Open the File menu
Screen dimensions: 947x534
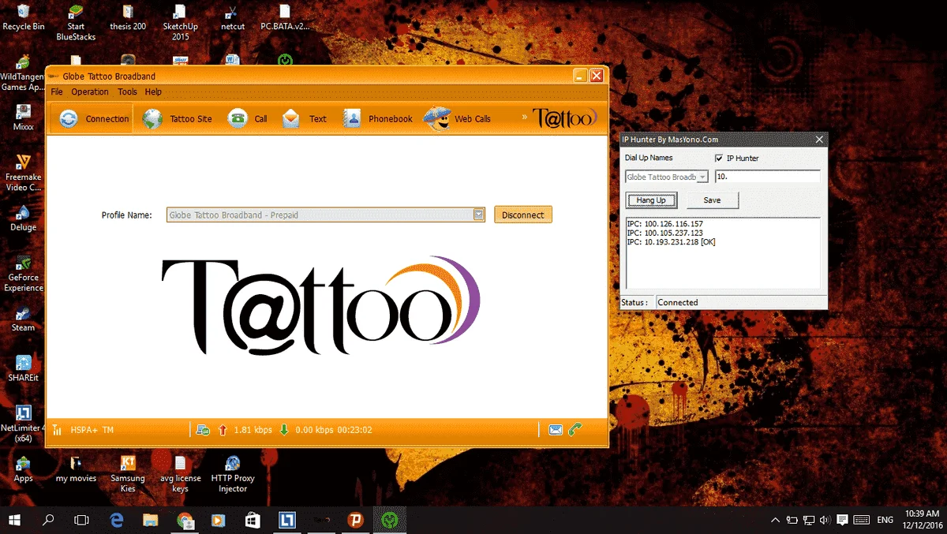57,92
